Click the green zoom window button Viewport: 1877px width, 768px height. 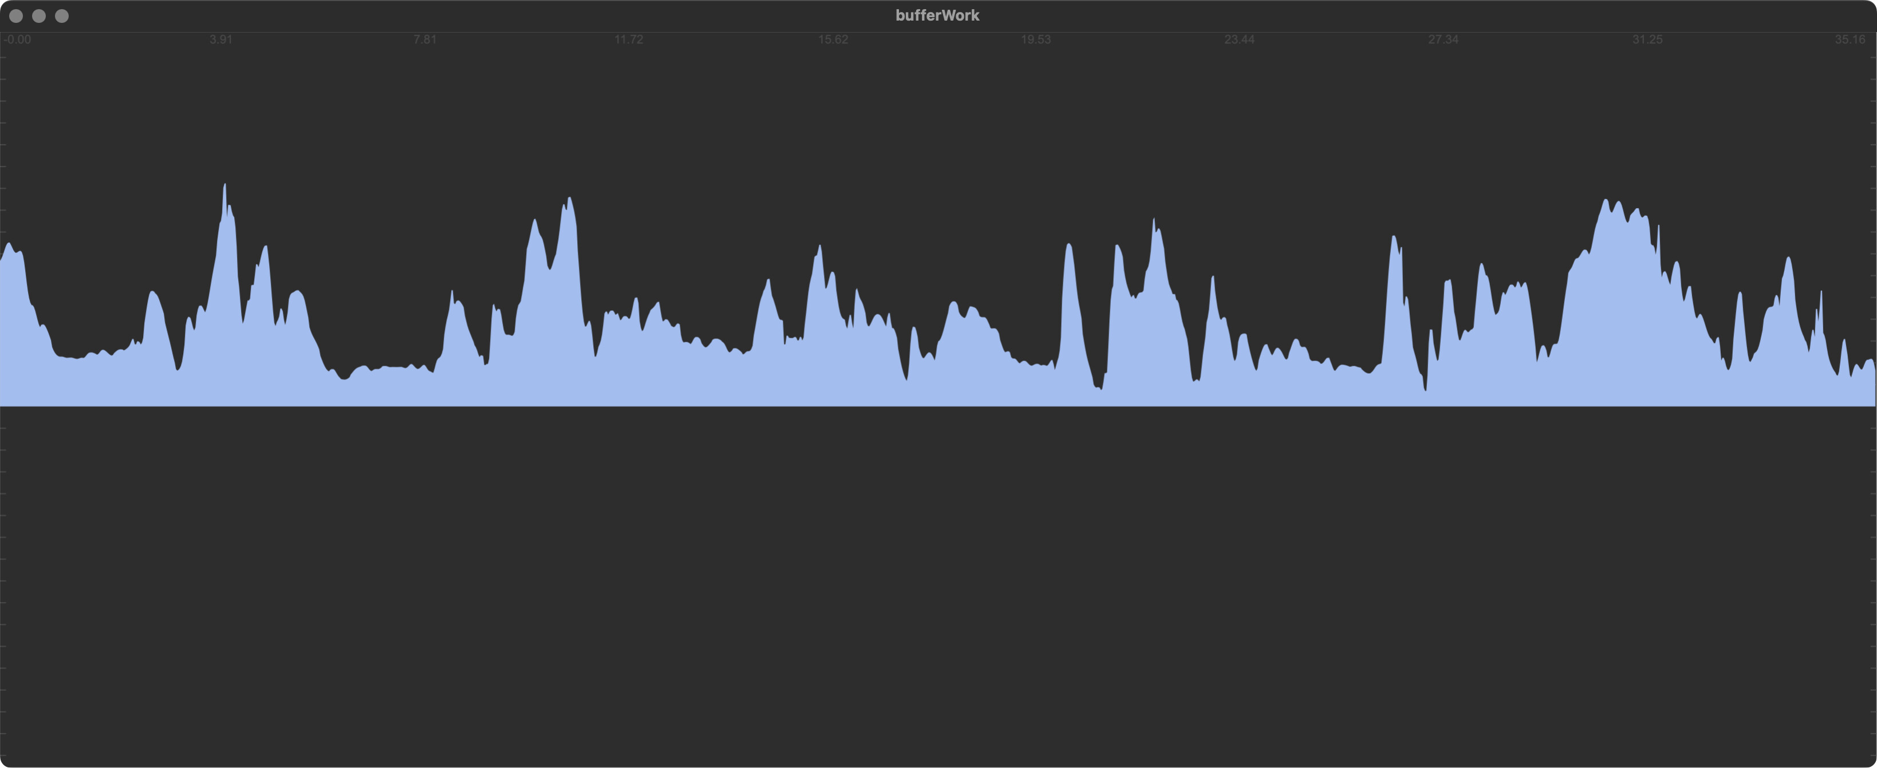coord(62,16)
